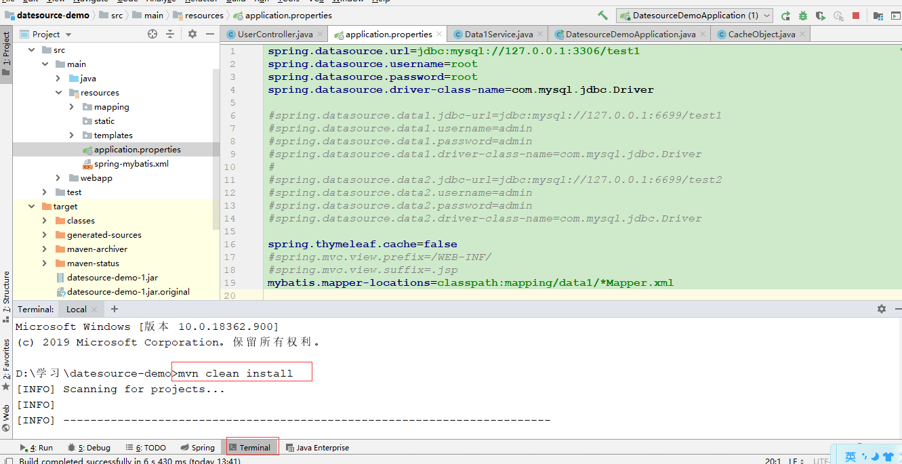Run the DatesourceDemoApplication configuration

(786, 15)
